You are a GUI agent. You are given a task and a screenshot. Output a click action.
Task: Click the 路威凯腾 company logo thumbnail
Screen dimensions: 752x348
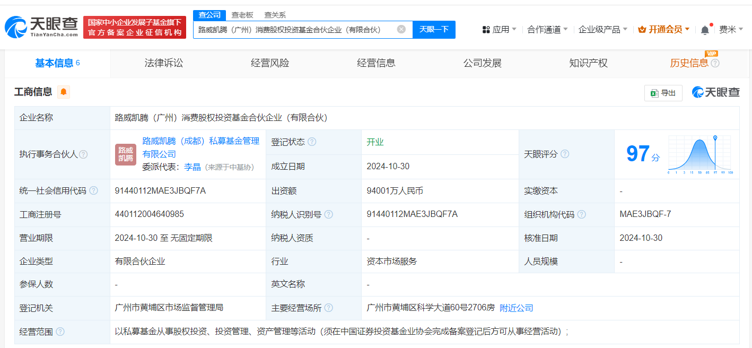point(126,154)
